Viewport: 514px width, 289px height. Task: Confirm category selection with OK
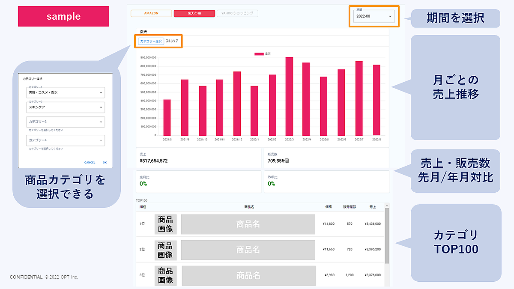point(105,163)
